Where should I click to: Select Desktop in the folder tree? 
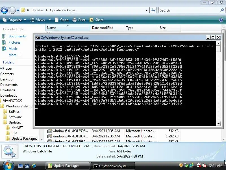point(6,79)
